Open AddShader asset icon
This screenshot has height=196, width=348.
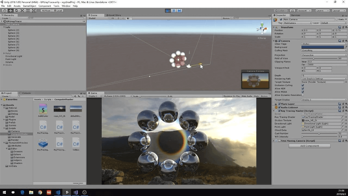click(43, 109)
